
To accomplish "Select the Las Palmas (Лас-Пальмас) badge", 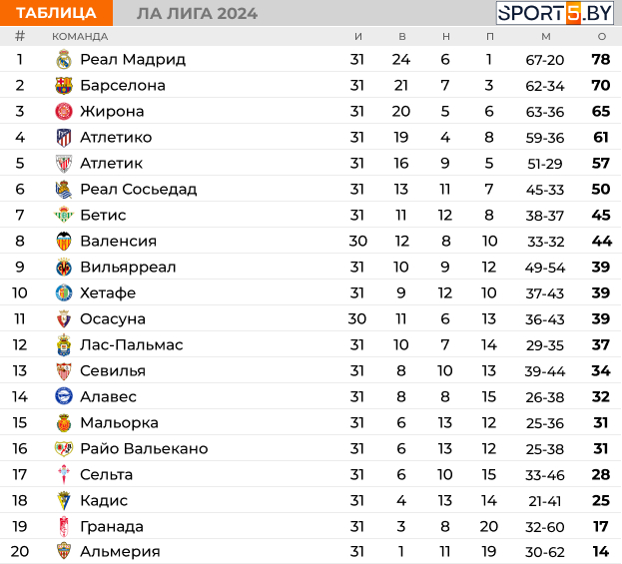I will [x=64, y=344].
